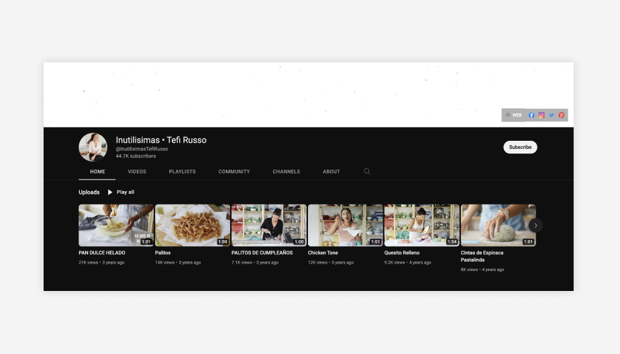The image size is (620, 354).
Task: Switch to the HOME tab
Action: [97, 172]
